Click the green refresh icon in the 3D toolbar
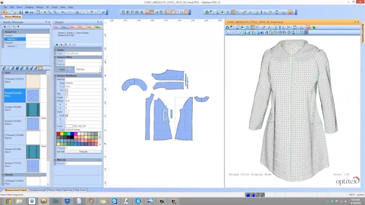This screenshot has height=205, width=365. click(x=207, y=12)
